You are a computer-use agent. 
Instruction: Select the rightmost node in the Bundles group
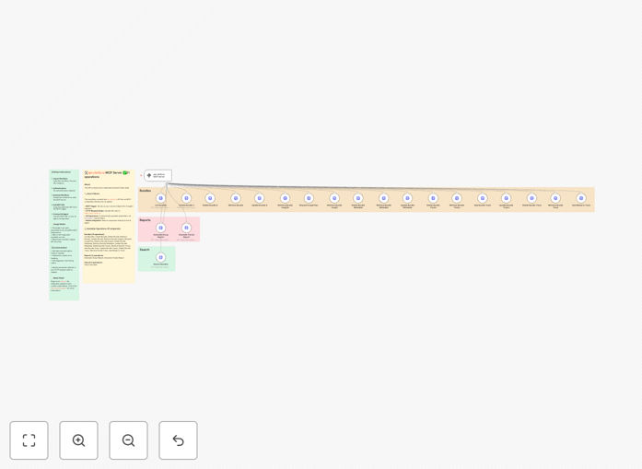tap(581, 198)
